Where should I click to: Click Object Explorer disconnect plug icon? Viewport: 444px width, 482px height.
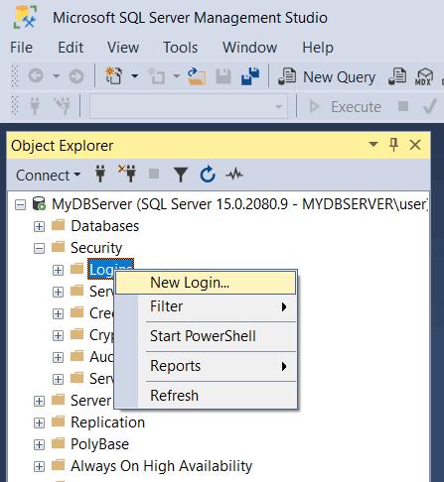(127, 174)
